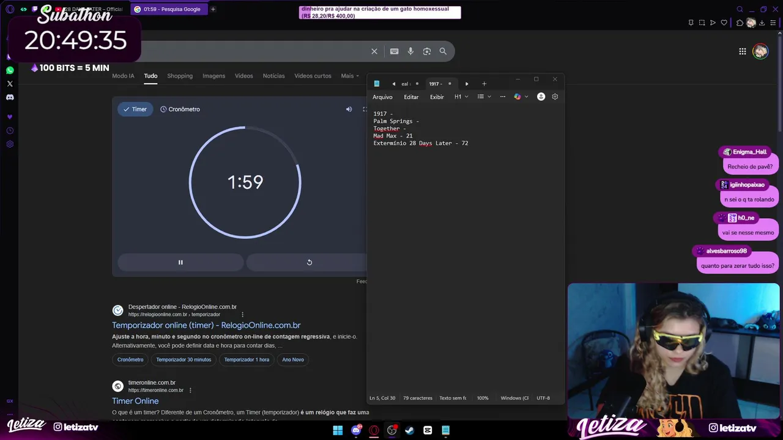The width and height of the screenshot is (783, 440).
Task: Start voice search with the microphone
Action: coord(410,51)
